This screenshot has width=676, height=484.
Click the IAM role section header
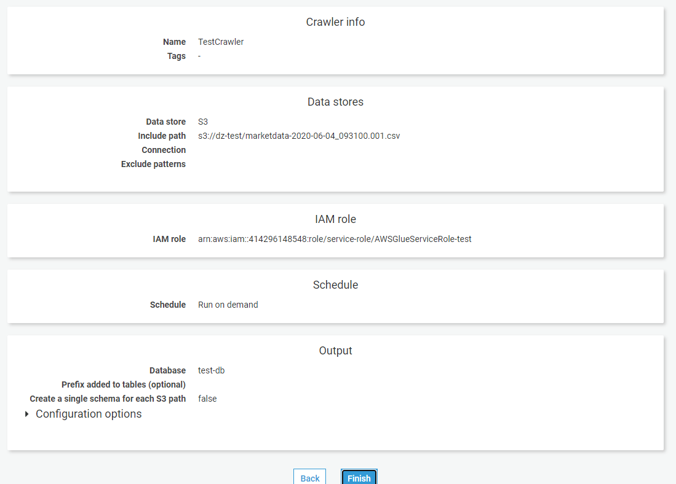click(x=335, y=219)
